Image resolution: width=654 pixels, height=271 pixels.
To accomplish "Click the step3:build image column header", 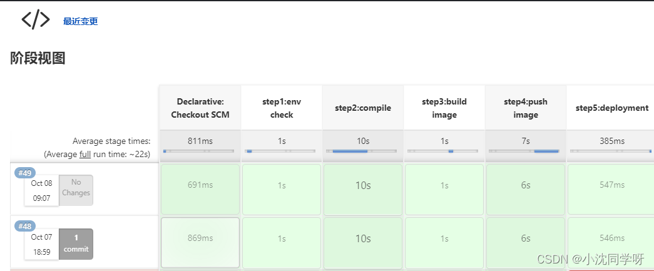I will [x=444, y=108].
